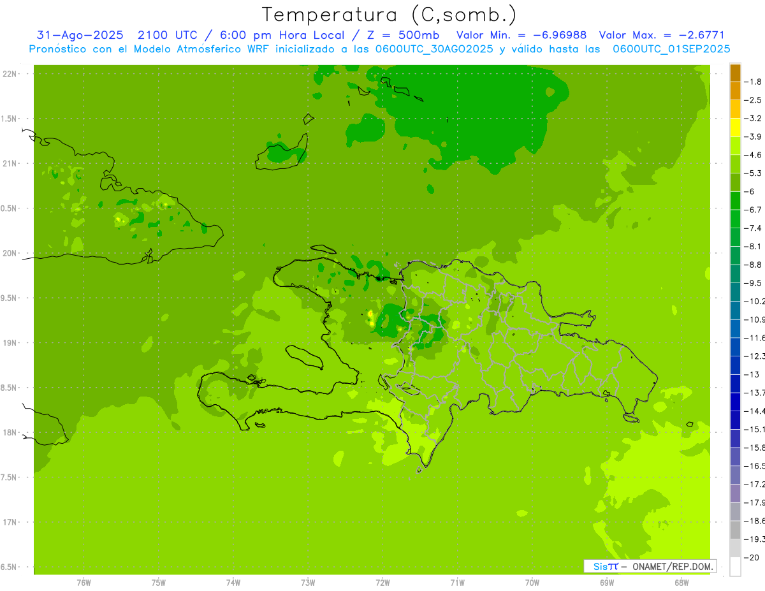Viewport: 765px width, 591px height.
Task: Click the '22N' latitude label
Action: pyautogui.click(x=10, y=74)
